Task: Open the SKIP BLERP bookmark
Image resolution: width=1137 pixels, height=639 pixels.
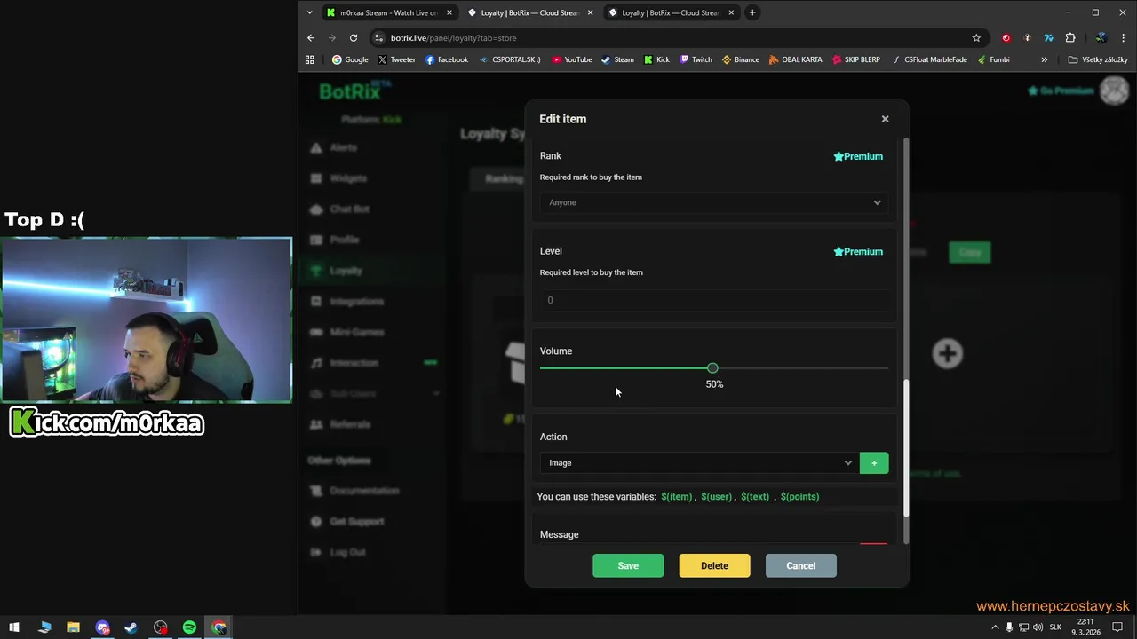Action: (x=856, y=59)
